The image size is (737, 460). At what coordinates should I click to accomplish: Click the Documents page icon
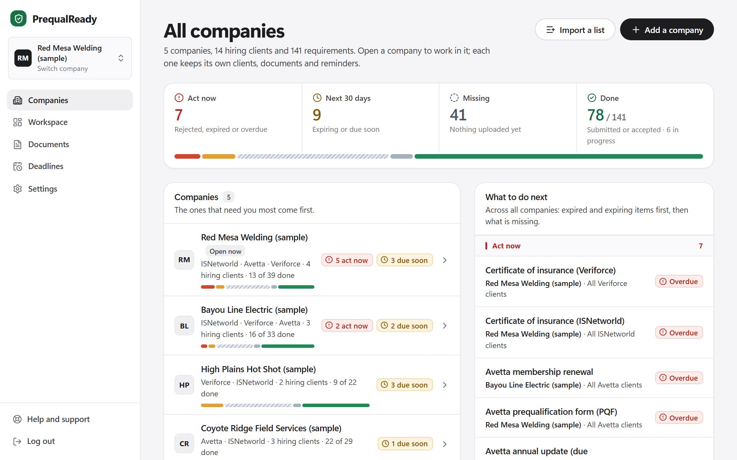pos(18,145)
